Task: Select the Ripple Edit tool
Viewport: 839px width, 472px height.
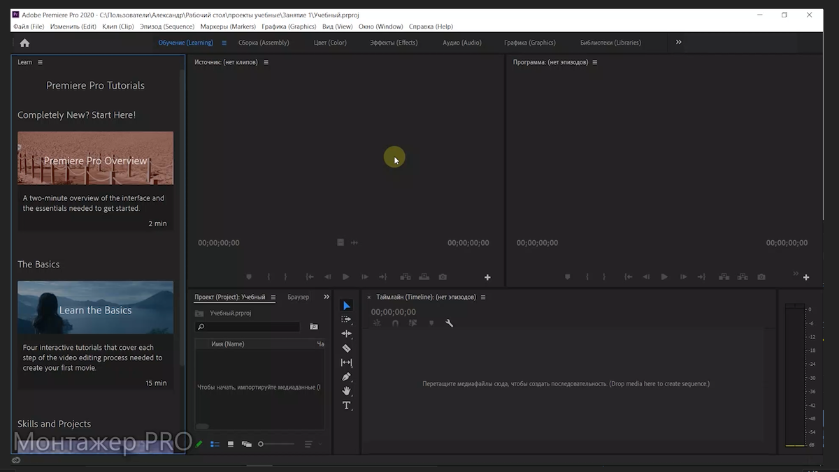Action: pyautogui.click(x=347, y=334)
